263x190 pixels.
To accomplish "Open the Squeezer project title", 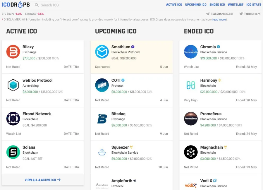I will 120,147.
